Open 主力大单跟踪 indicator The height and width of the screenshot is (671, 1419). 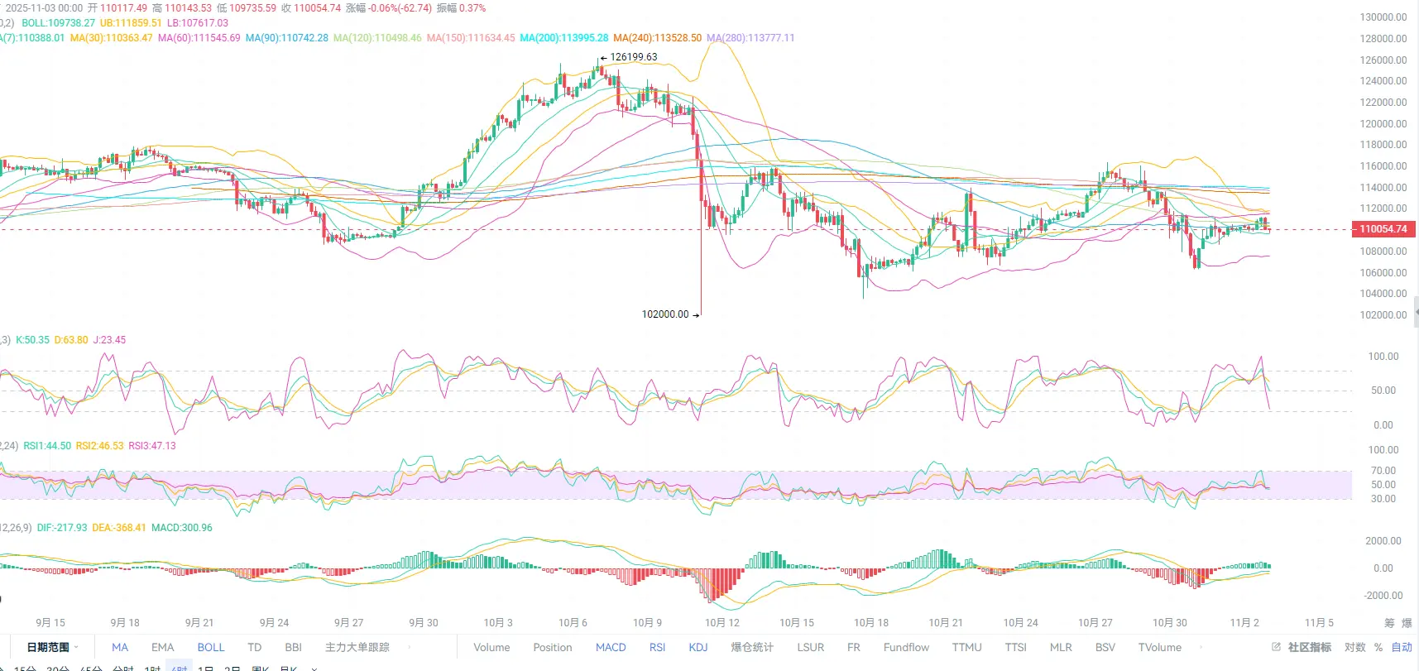(x=357, y=648)
